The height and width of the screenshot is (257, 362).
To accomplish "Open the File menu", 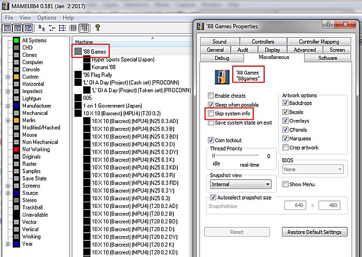I will (9, 18).
